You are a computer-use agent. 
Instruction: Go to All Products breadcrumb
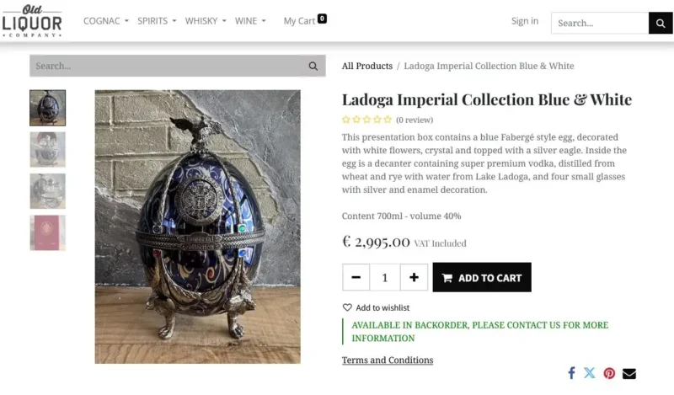(x=367, y=66)
